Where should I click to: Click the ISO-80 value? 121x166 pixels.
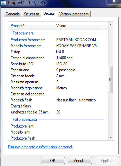pyautogui.click(x=62, y=64)
